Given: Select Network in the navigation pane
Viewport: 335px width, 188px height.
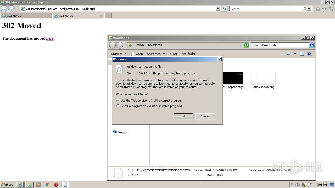Looking at the screenshot, I should point(121,132).
